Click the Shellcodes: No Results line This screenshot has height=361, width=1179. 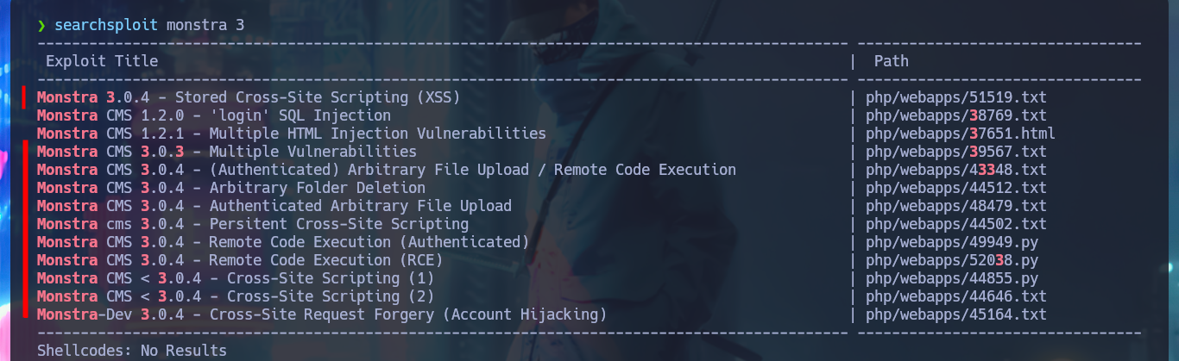point(132,351)
